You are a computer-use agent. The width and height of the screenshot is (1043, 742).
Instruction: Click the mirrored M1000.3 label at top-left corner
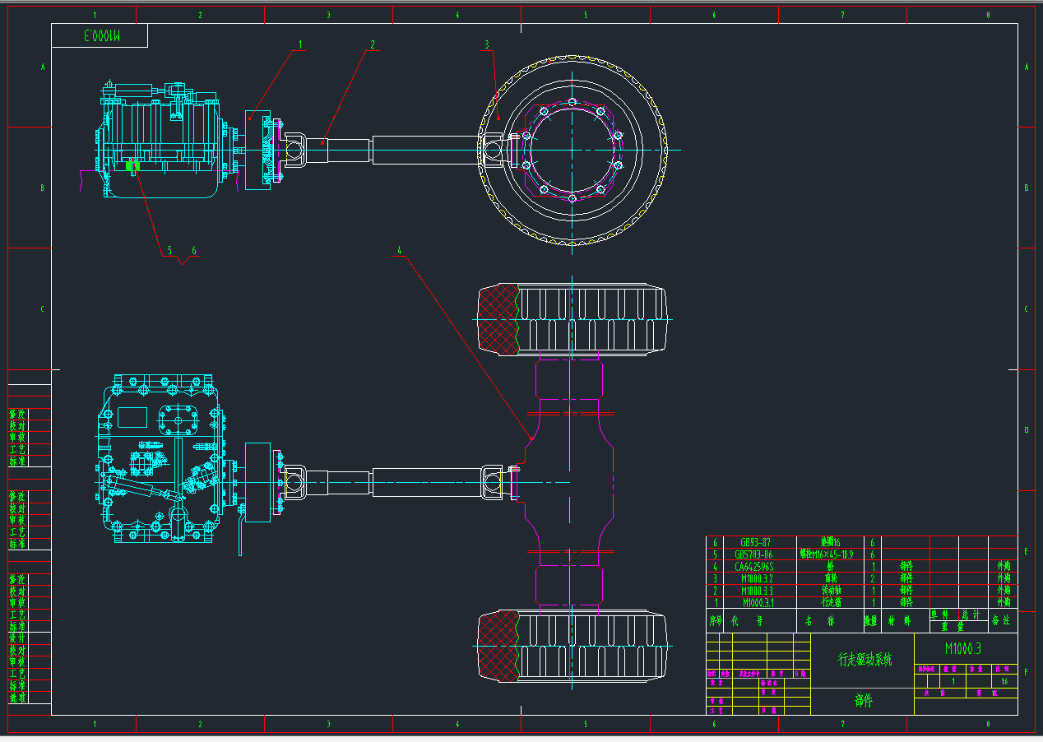coord(100,35)
